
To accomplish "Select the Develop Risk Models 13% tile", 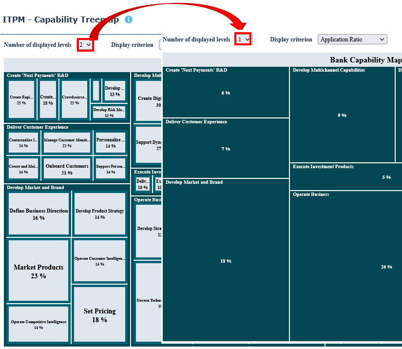I will click(109, 112).
